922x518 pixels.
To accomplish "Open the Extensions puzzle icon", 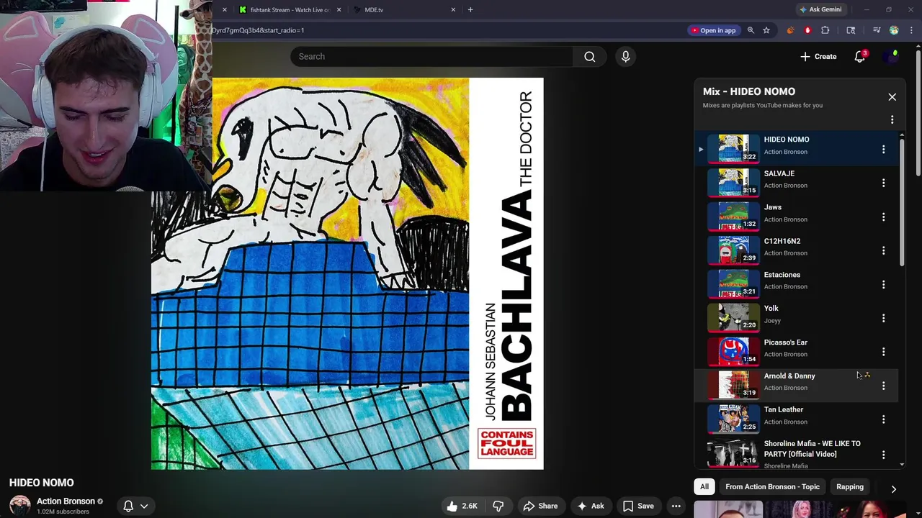I will click(x=825, y=30).
